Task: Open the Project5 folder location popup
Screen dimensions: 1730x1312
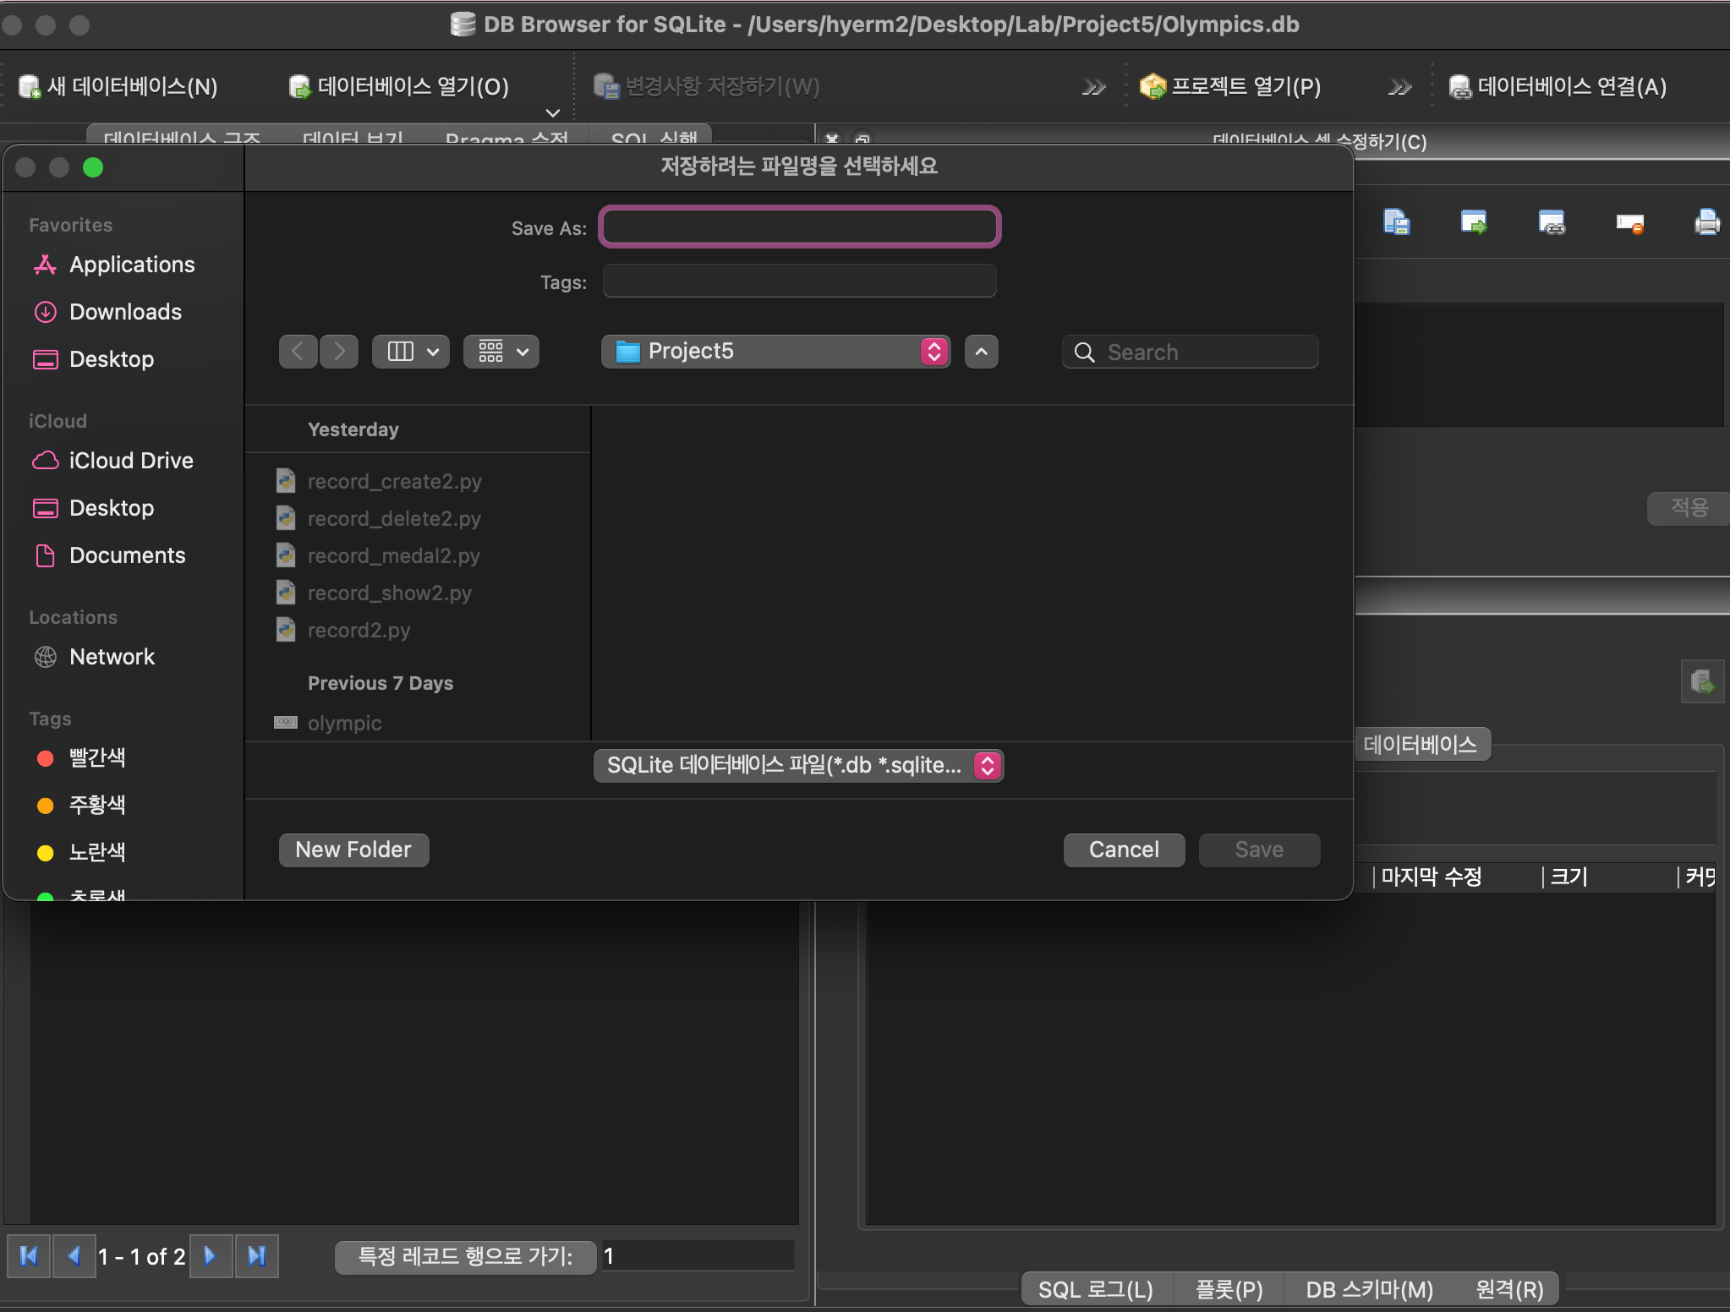Action: point(775,352)
